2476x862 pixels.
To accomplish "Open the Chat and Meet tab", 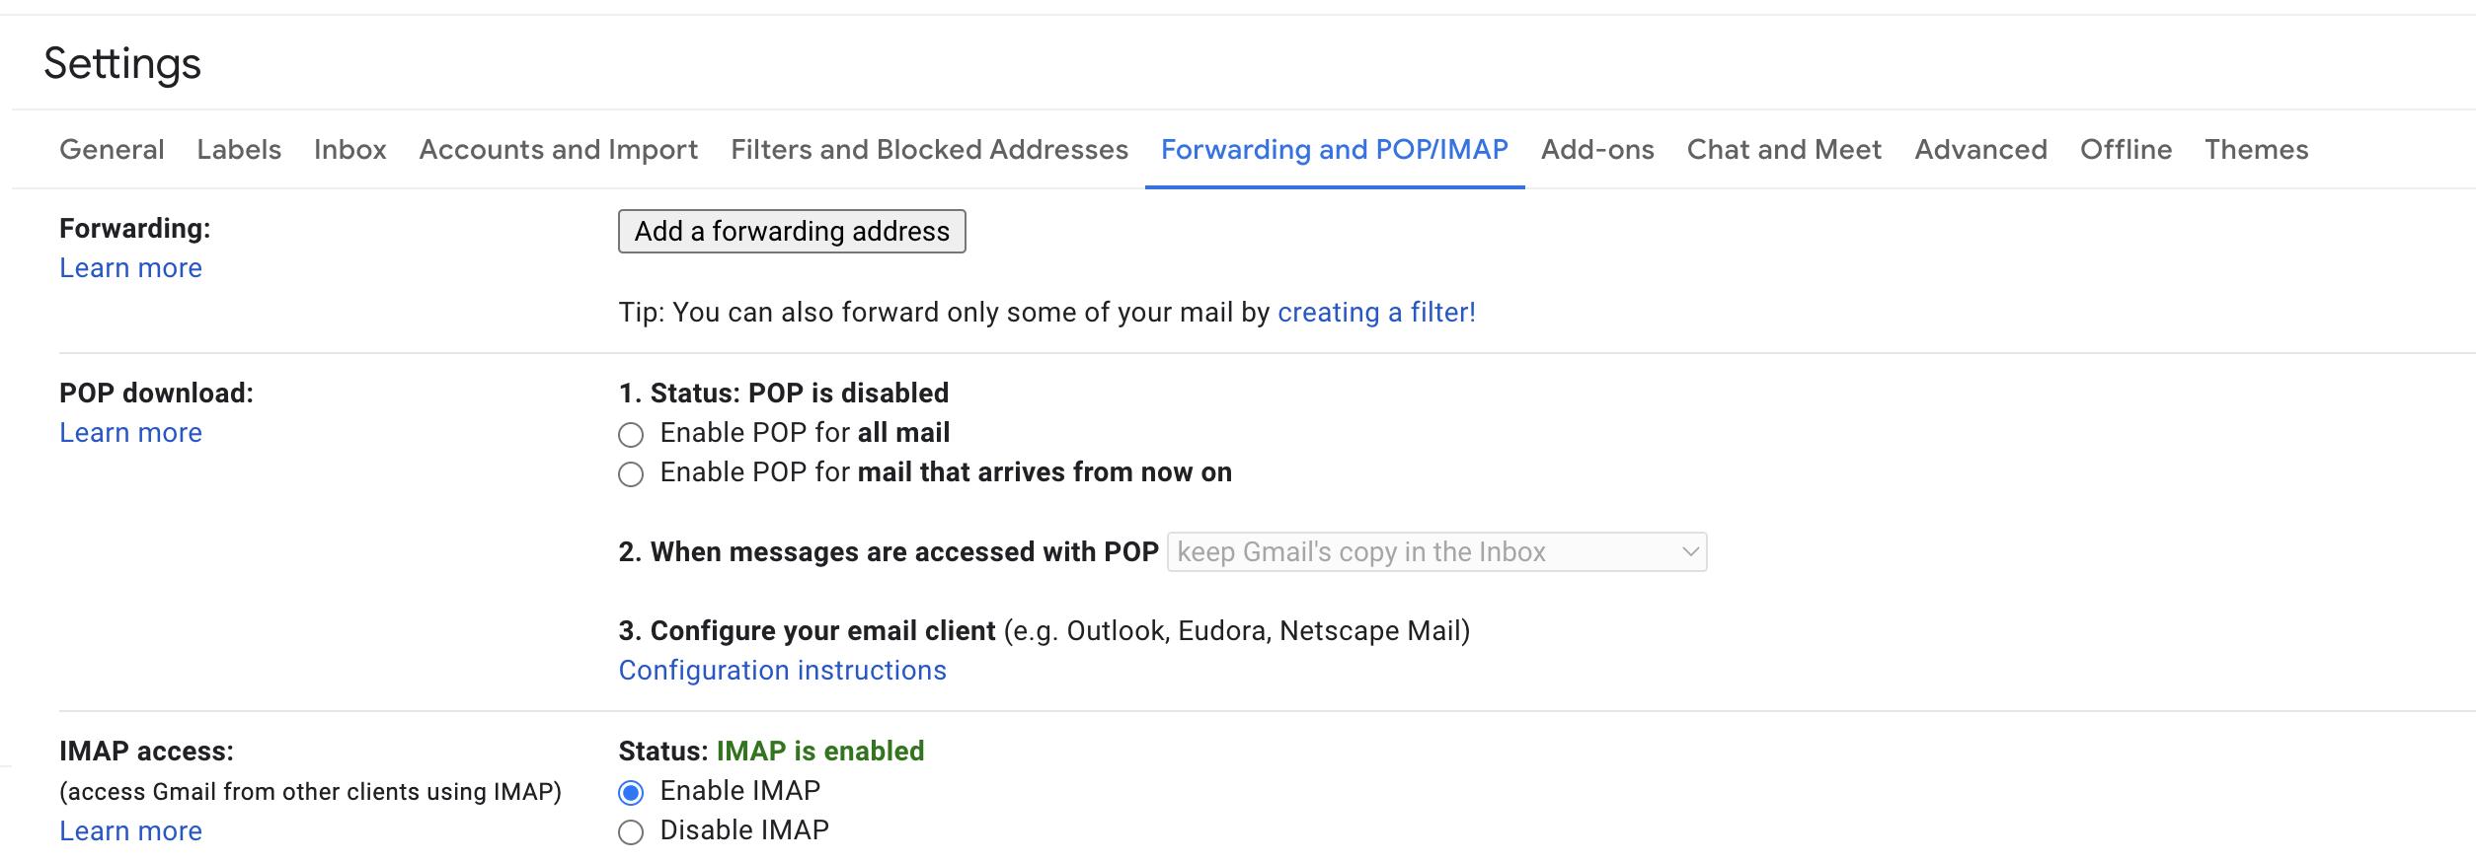I will click(1784, 150).
